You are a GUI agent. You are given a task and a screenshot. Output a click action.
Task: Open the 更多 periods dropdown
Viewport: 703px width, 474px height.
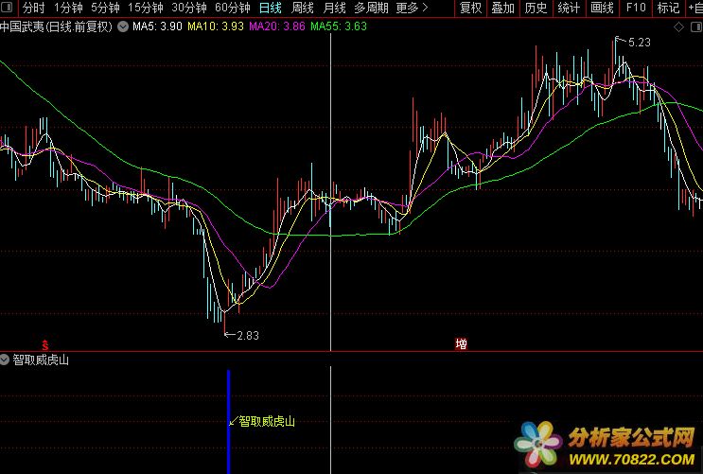[410, 8]
